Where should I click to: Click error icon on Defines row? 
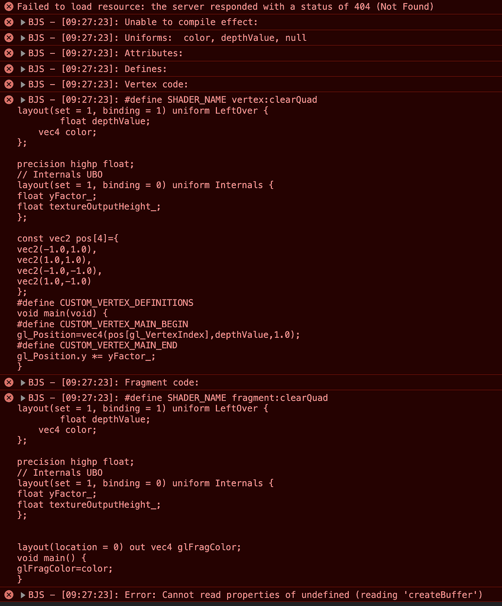coord(9,69)
